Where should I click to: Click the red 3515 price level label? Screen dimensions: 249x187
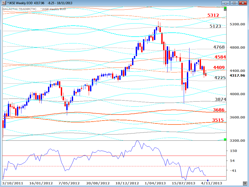click(x=218, y=120)
